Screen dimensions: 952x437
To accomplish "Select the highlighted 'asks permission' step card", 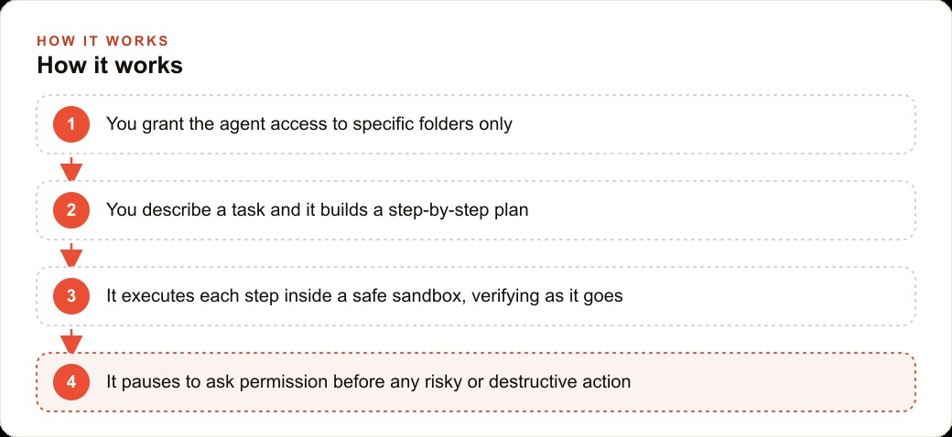I will click(x=476, y=382).
